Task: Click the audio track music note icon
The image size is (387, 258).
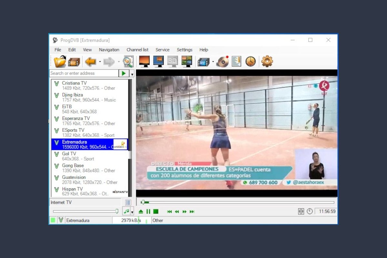Action: 126,212
